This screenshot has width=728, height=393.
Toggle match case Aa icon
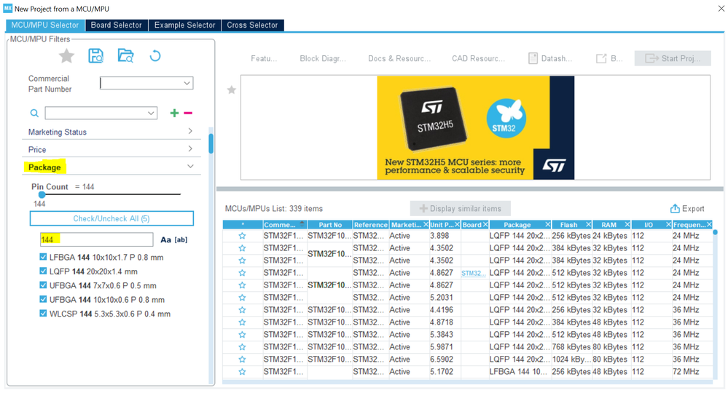coord(165,239)
